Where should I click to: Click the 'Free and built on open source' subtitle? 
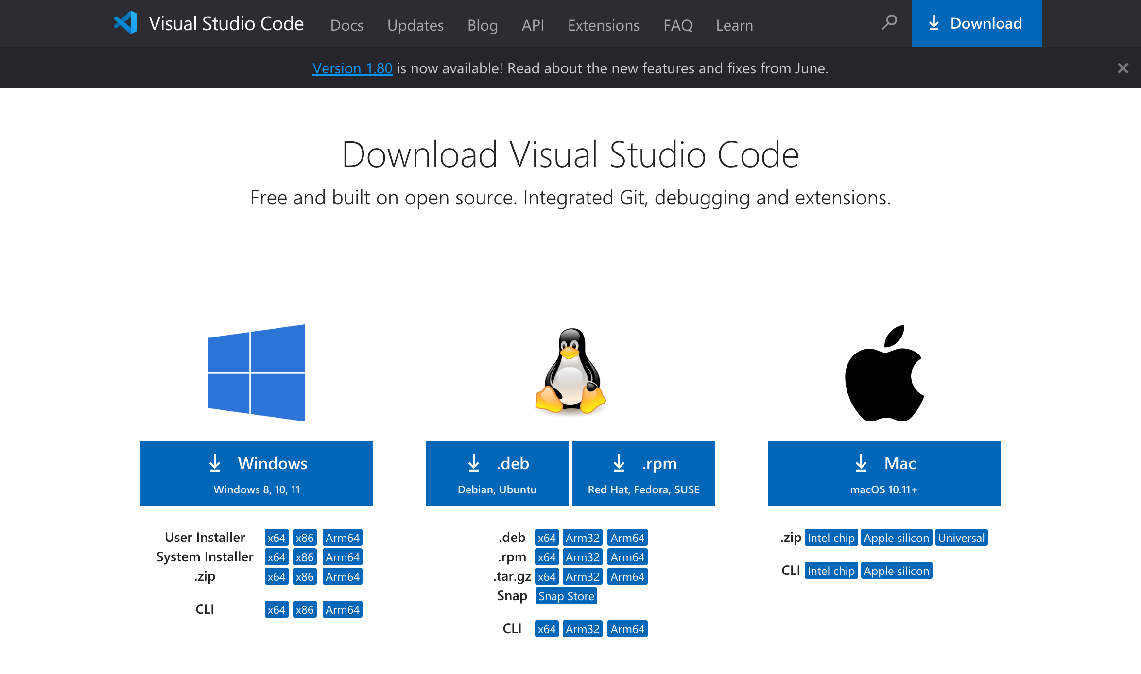570,198
